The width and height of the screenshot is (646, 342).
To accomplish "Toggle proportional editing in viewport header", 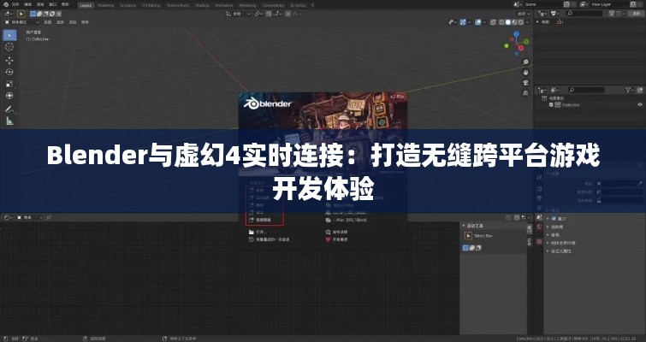I will pyautogui.click(x=288, y=14).
